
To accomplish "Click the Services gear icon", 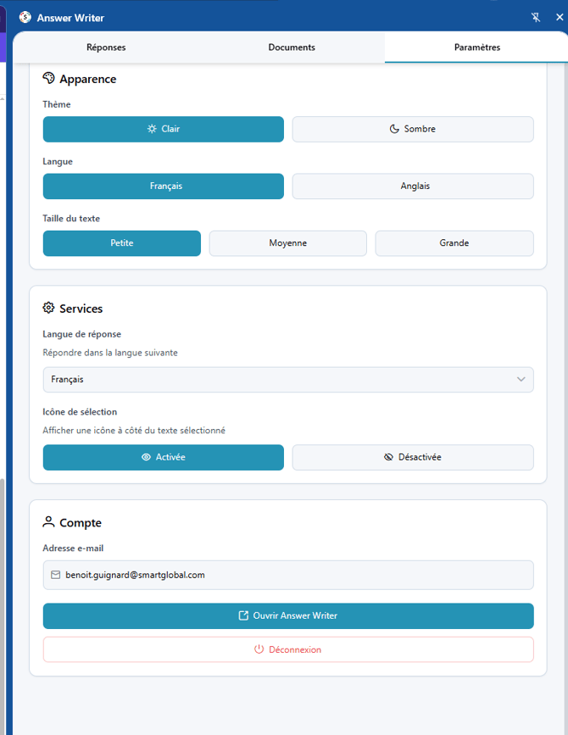I will [x=48, y=308].
